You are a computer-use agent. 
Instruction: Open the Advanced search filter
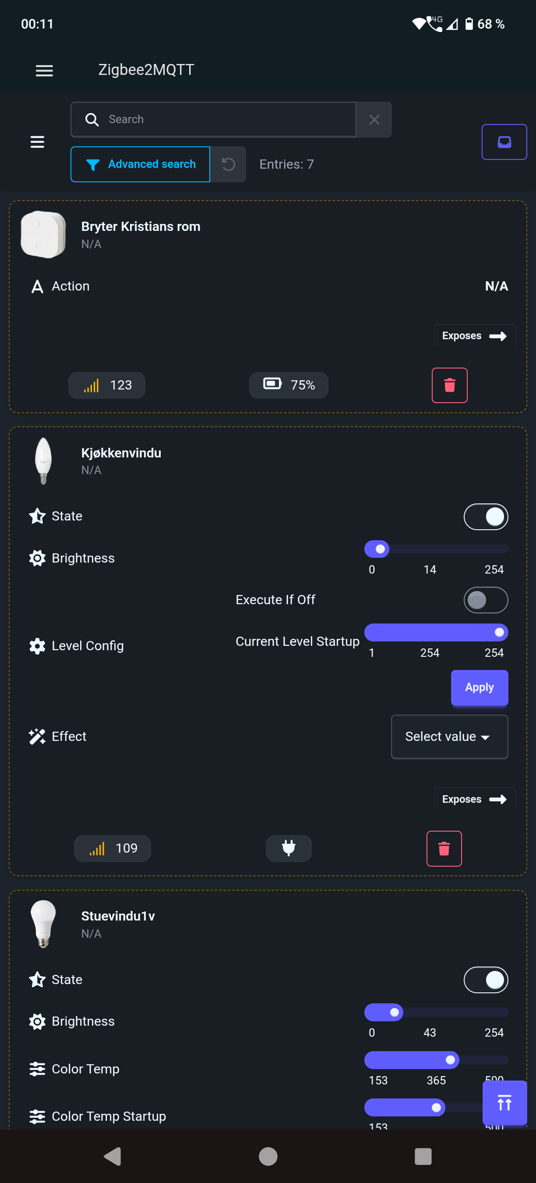141,164
